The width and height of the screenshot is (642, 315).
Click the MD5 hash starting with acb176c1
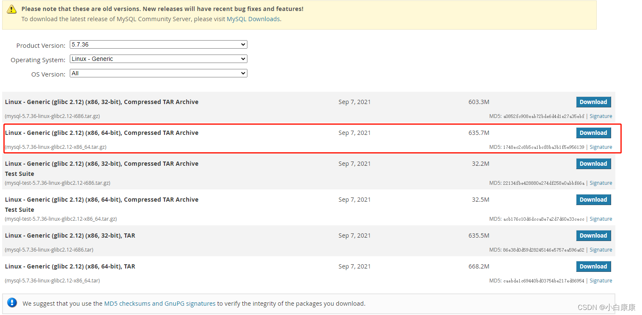coord(543,219)
